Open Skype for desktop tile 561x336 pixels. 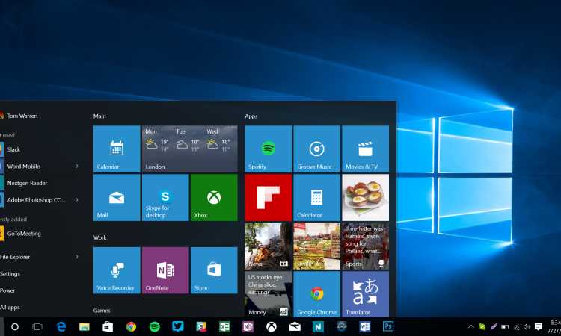pyautogui.click(x=165, y=197)
